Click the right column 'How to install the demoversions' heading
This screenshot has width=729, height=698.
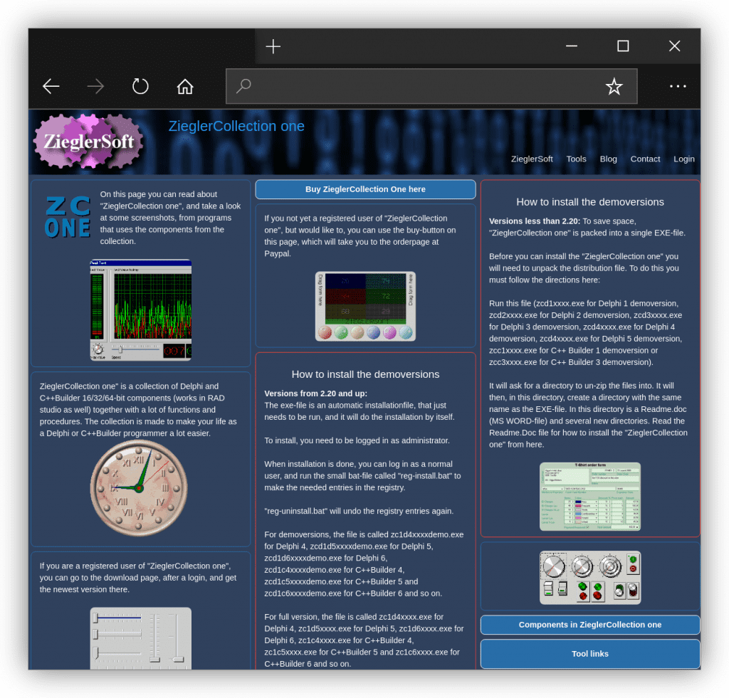pos(590,201)
